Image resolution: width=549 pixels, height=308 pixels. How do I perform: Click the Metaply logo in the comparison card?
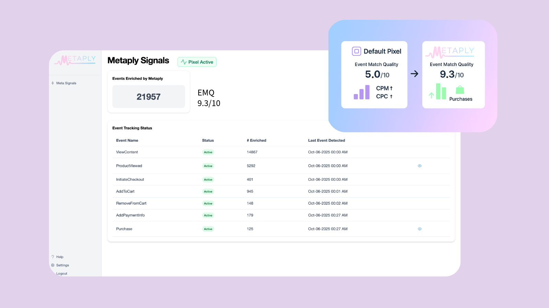point(450,52)
